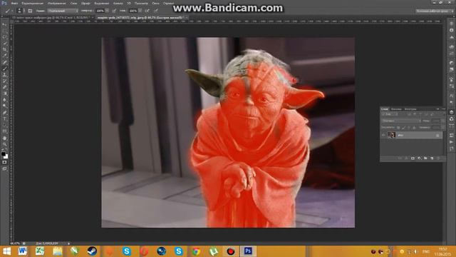This screenshot has width=456, height=257.
Task: Open Chrome from the taskbar
Action: (196, 251)
